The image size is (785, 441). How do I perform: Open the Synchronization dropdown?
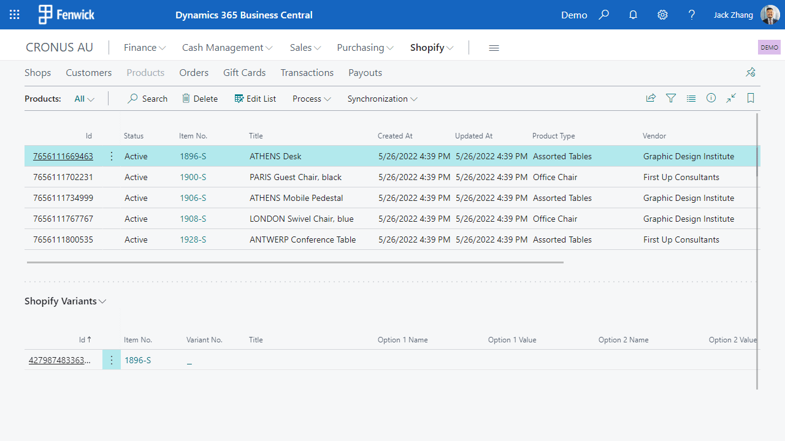tap(383, 99)
